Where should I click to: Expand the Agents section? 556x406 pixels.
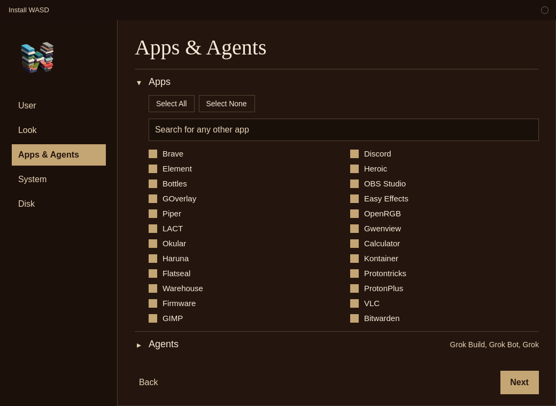click(x=139, y=345)
